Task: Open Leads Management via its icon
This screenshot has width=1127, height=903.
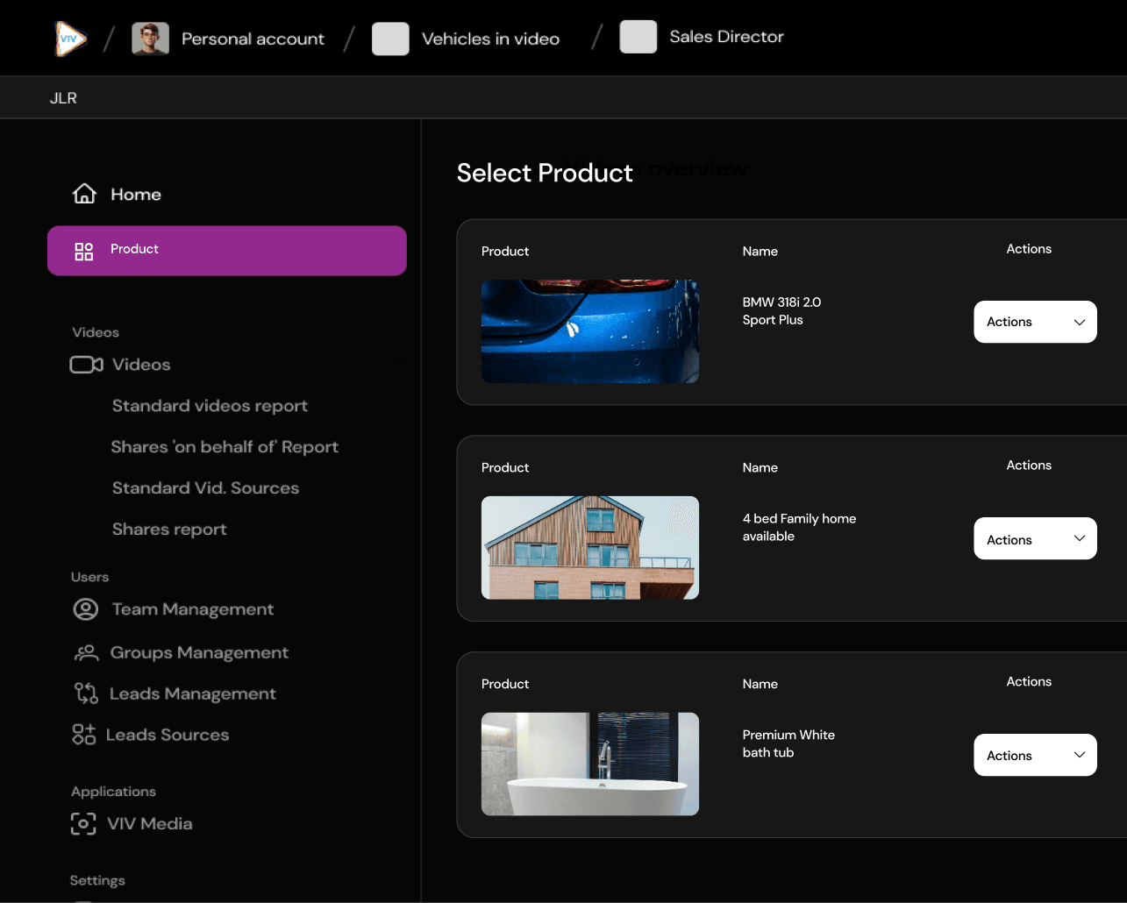Action: [x=85, y=693]
